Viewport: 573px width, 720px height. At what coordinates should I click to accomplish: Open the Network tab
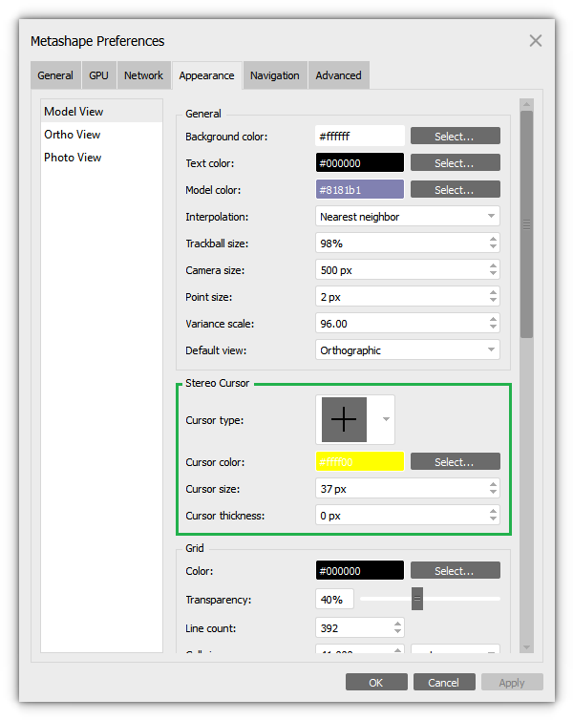[x=143, y=75]
